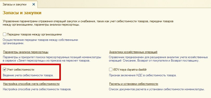Open Расчеты и установки себестоимости link
This screenshot has width=211, height=98.
133,84
